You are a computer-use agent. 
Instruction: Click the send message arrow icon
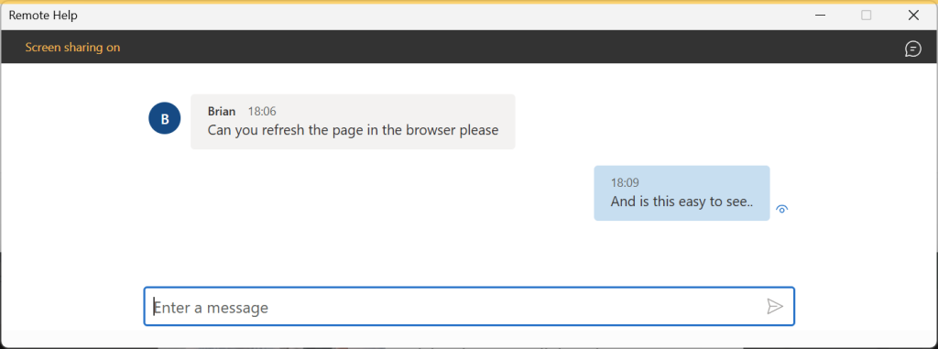point(775,307)
